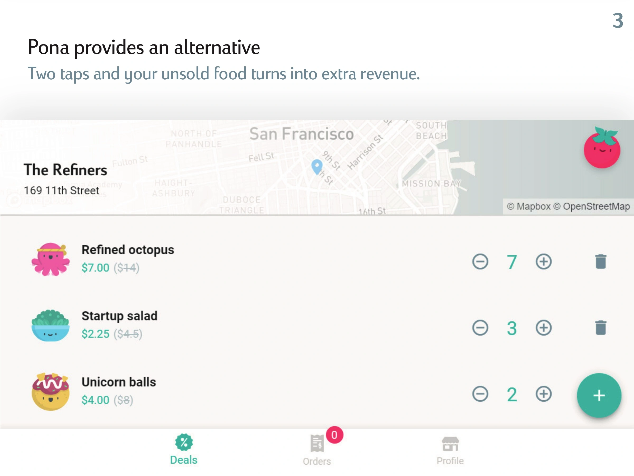634x476 pixels.
Task: Delete the Refined octopus deal
Action: [601, 261]
